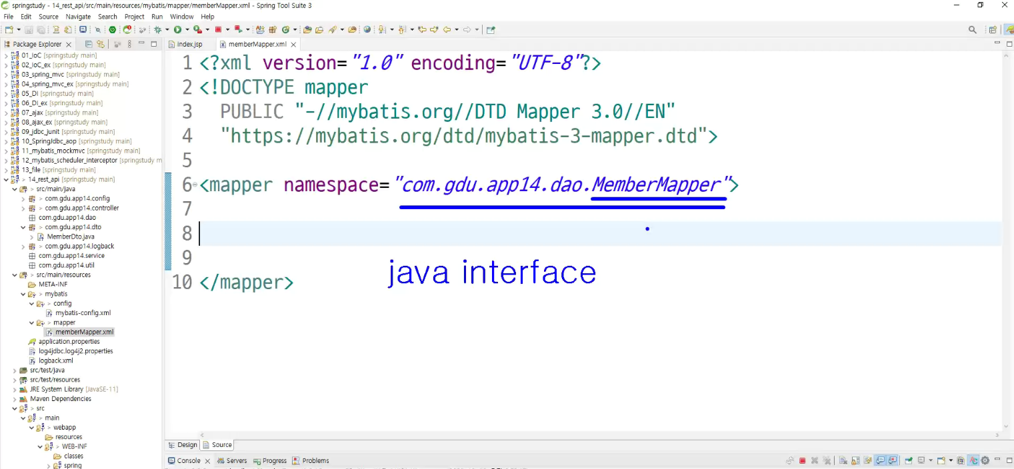
Task: Switch to the Design tab below editor
Action: point(183,445)
